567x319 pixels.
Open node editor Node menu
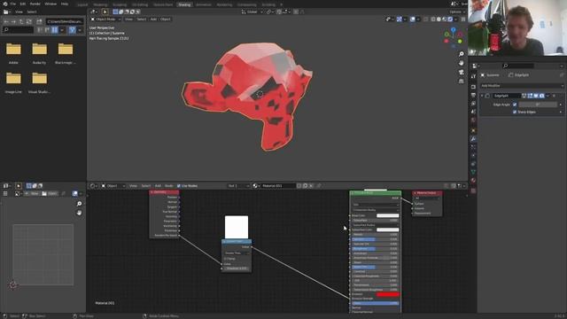coord(169,186)
